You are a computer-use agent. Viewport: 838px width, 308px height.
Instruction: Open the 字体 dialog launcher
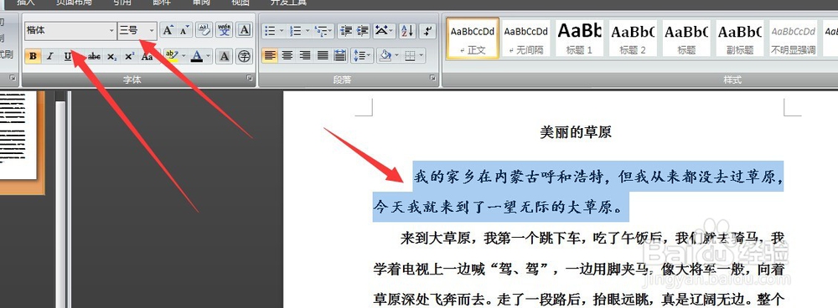[x=249, y=78]
